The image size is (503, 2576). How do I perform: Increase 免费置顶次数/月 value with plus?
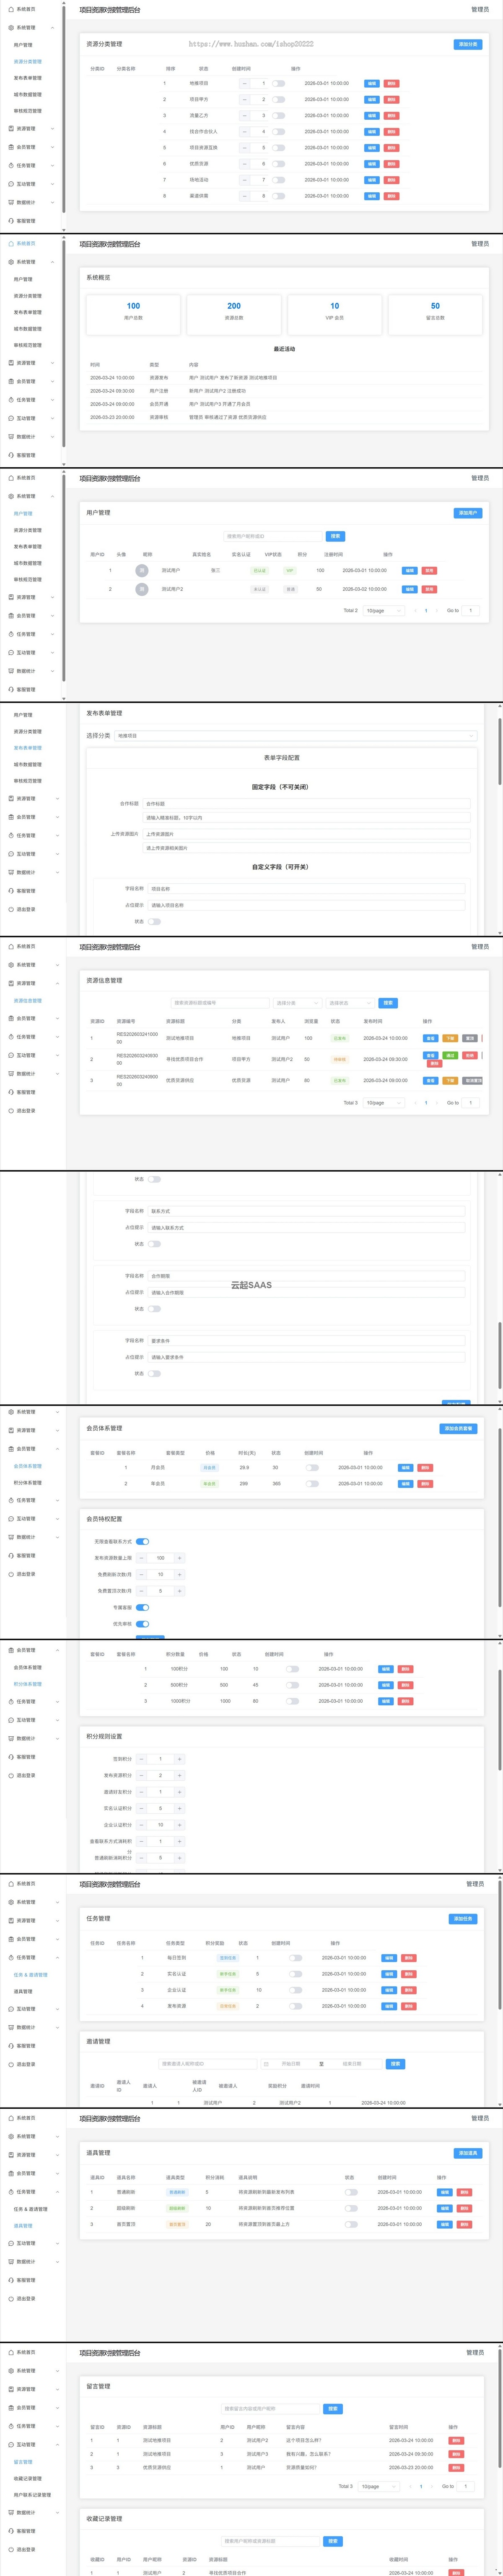coord(180,1591)
